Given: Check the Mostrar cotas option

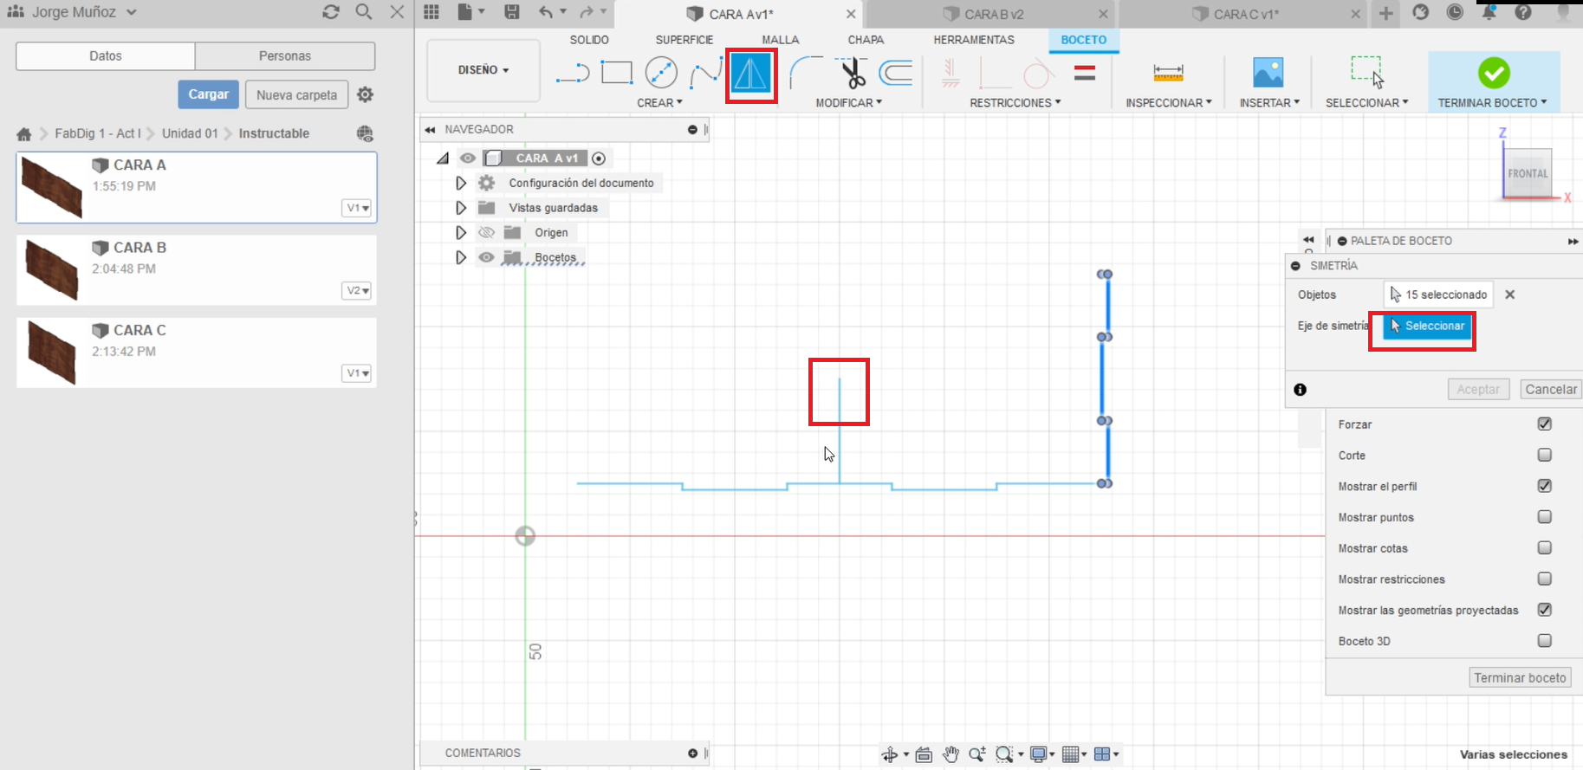Looking at the screenshot, I should click(1544, 547).
